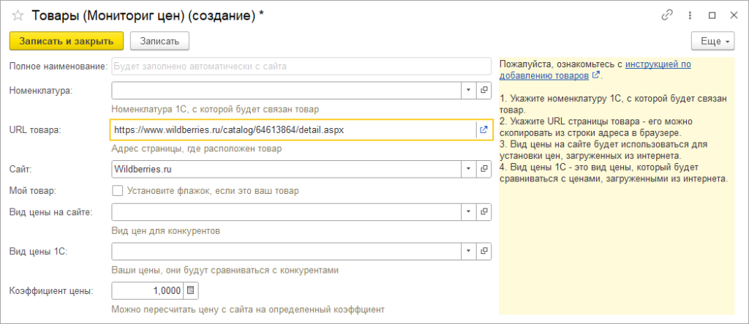749x324 pixels.
Task: Click hint text Установите флажок, если это ваш товар
Action: tap(213, 191)
